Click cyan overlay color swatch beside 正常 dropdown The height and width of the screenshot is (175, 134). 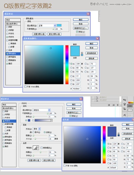click(x=59, y=25)
